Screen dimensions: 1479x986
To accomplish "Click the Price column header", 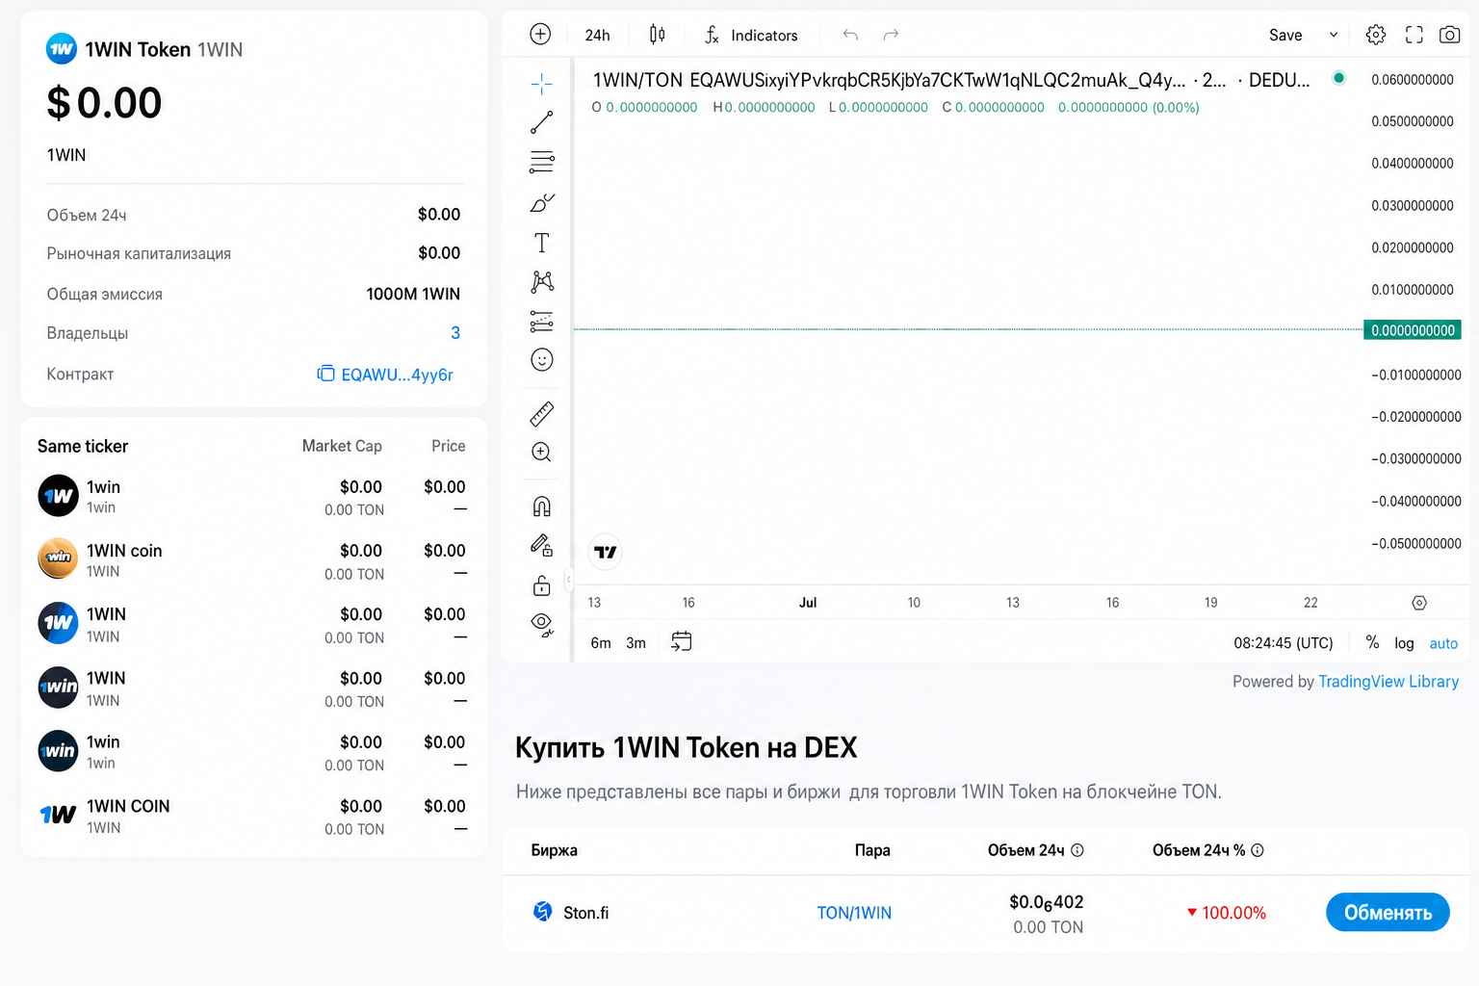I will [x=449, y=446].
